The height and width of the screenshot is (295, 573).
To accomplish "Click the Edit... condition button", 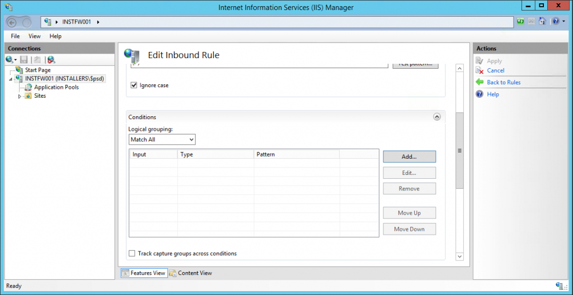I will point(409,173).
